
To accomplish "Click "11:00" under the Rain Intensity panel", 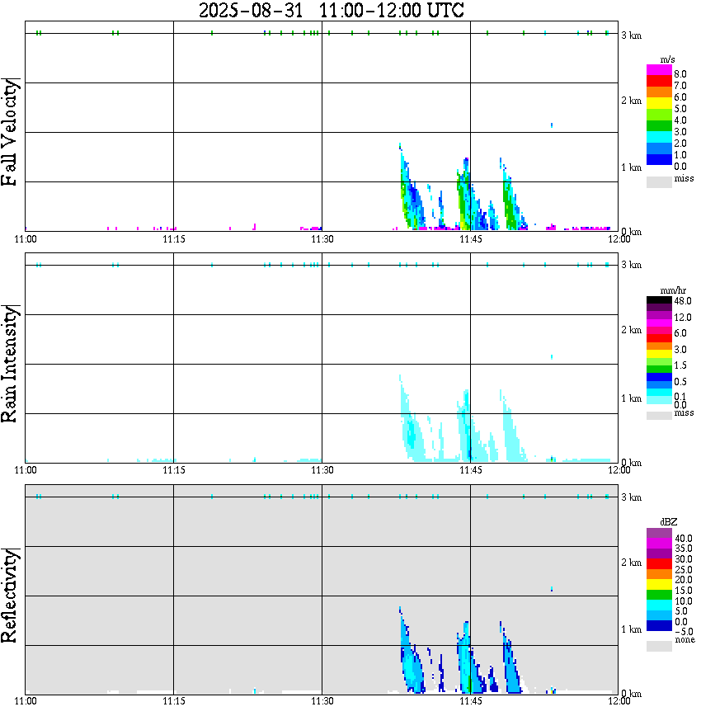I will [25, 470].
